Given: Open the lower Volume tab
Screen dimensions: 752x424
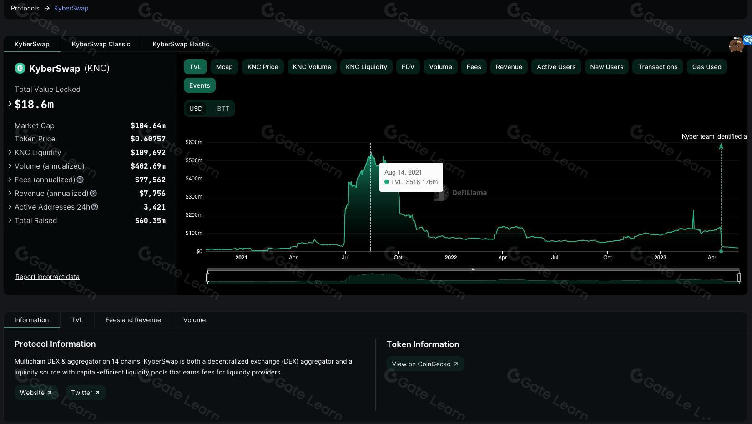Looking at the screenshot, I should 194,320.
